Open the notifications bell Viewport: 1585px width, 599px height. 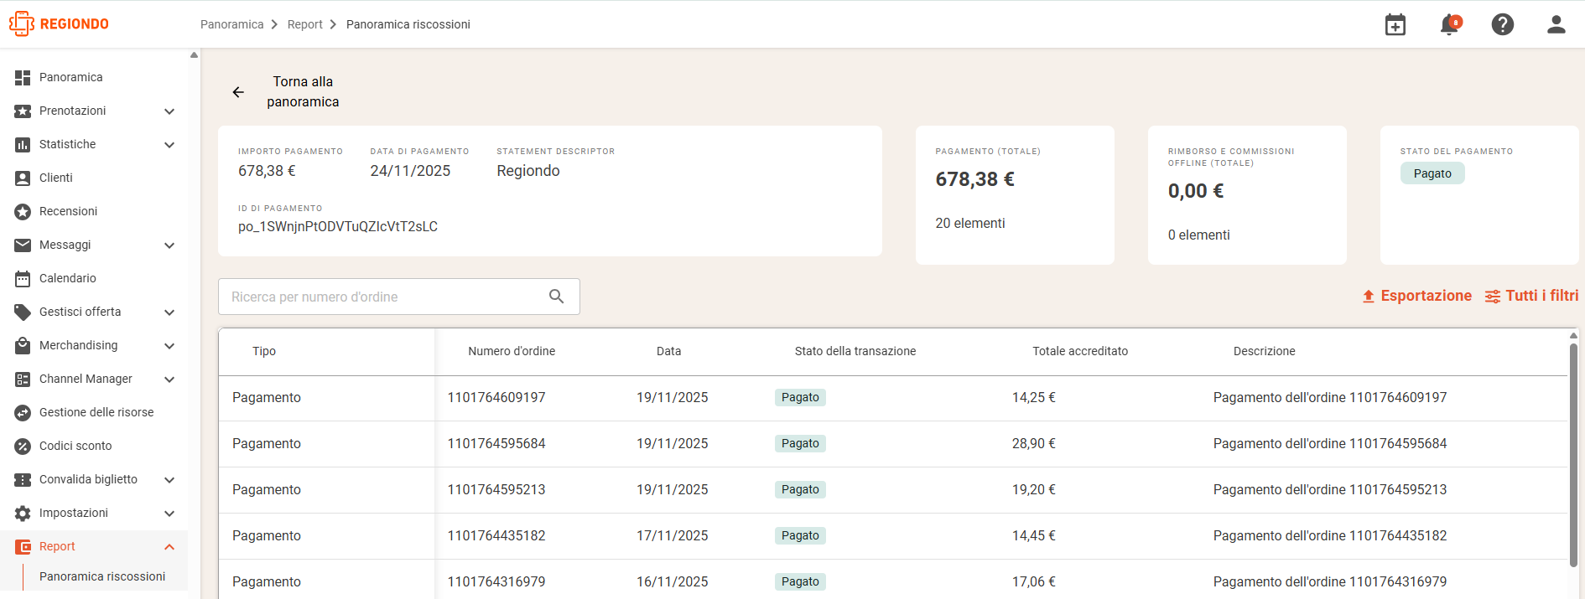click(1450, 24)
